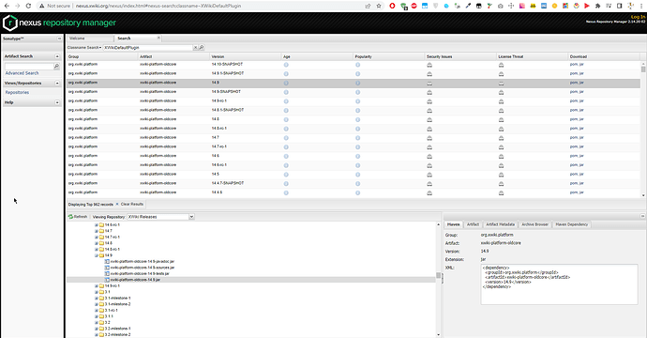The image size is (647, 338).
Task: Expand the 3.1 folder in the tree
Action: 97,292
